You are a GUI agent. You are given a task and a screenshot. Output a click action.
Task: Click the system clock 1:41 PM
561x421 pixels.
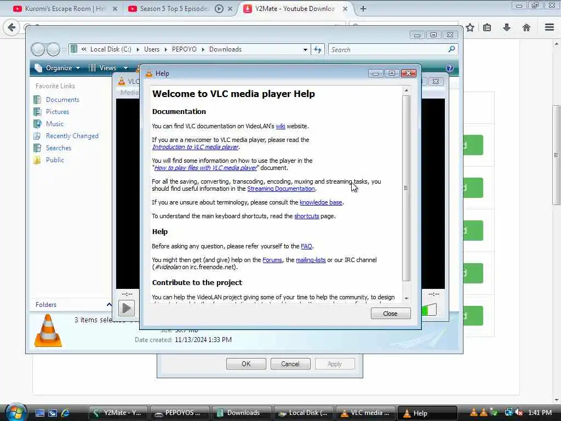click(540, 413)
